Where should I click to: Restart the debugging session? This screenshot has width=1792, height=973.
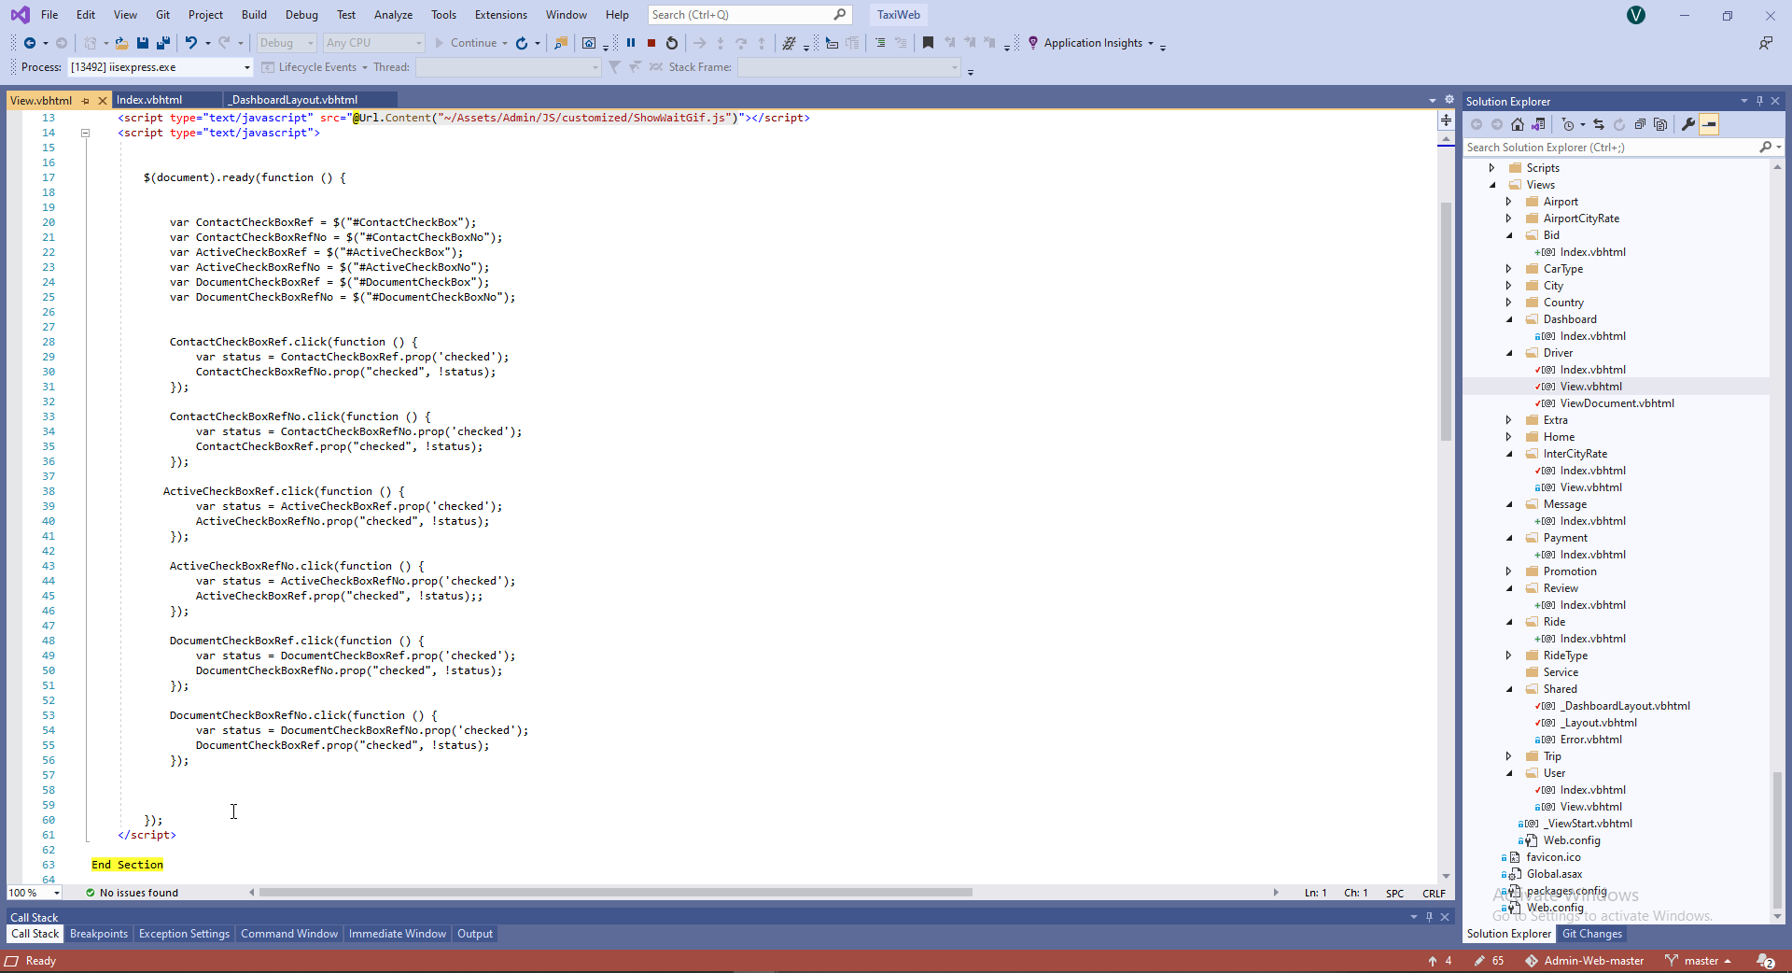click(x=672, y=43)
